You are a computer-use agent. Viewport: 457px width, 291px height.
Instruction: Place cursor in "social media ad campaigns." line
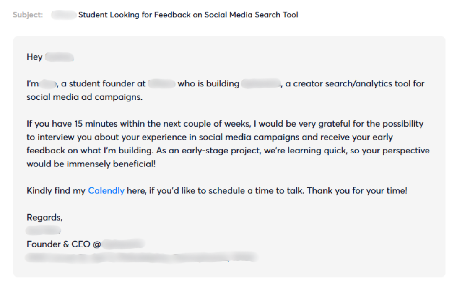pyautogui.click(x=85, y=97)
